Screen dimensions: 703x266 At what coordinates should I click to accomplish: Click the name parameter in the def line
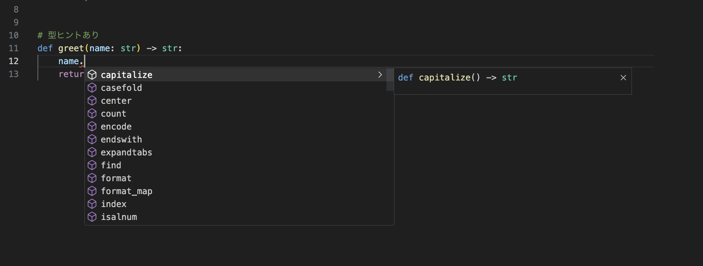100,48
